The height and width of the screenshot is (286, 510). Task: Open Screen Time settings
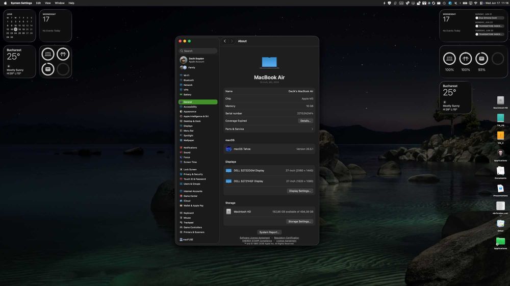pyautogui.click(x=198, y=162)
